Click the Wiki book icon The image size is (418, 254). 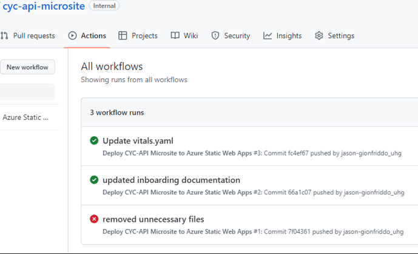click(175, 36)
